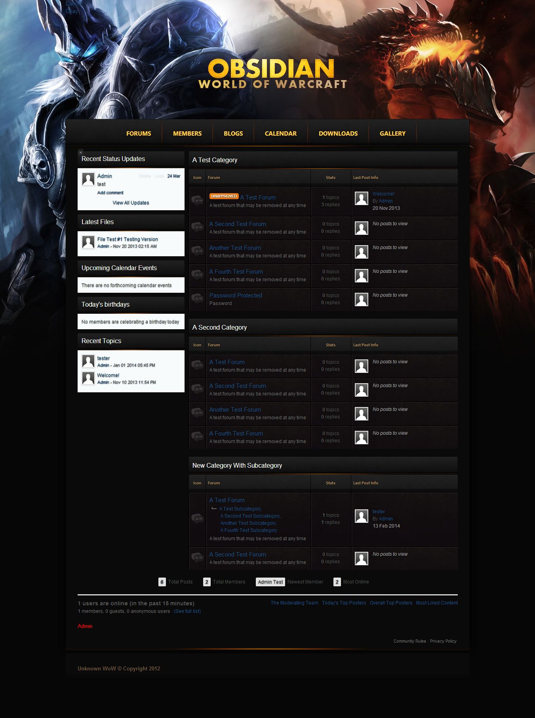Click the A Second Category header
This screenshot has width=535, height=718.
point(323,327)
